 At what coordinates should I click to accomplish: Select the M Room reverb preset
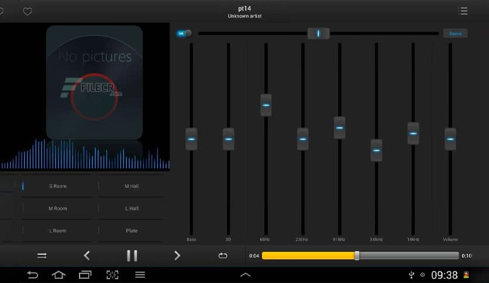pos(57,209)
